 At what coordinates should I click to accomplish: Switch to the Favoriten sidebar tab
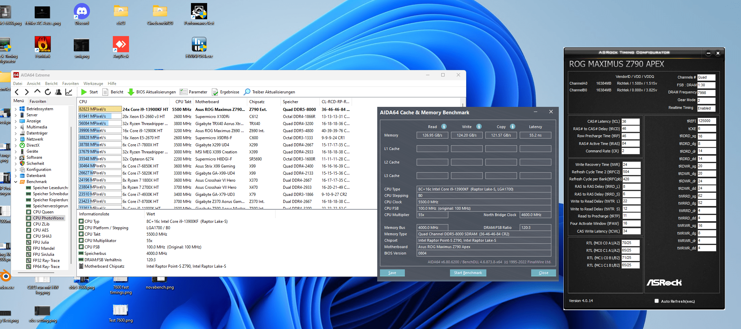(x=38, y=101)
